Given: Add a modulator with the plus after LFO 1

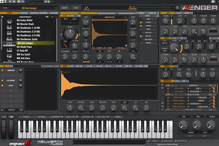Looking at the screenshot, I should tap(187, 81).
